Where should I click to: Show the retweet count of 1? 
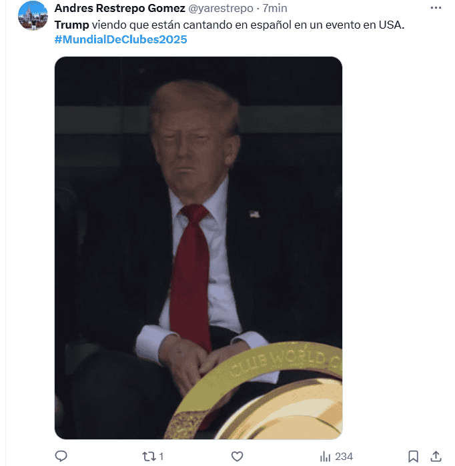tap(161, 456)
